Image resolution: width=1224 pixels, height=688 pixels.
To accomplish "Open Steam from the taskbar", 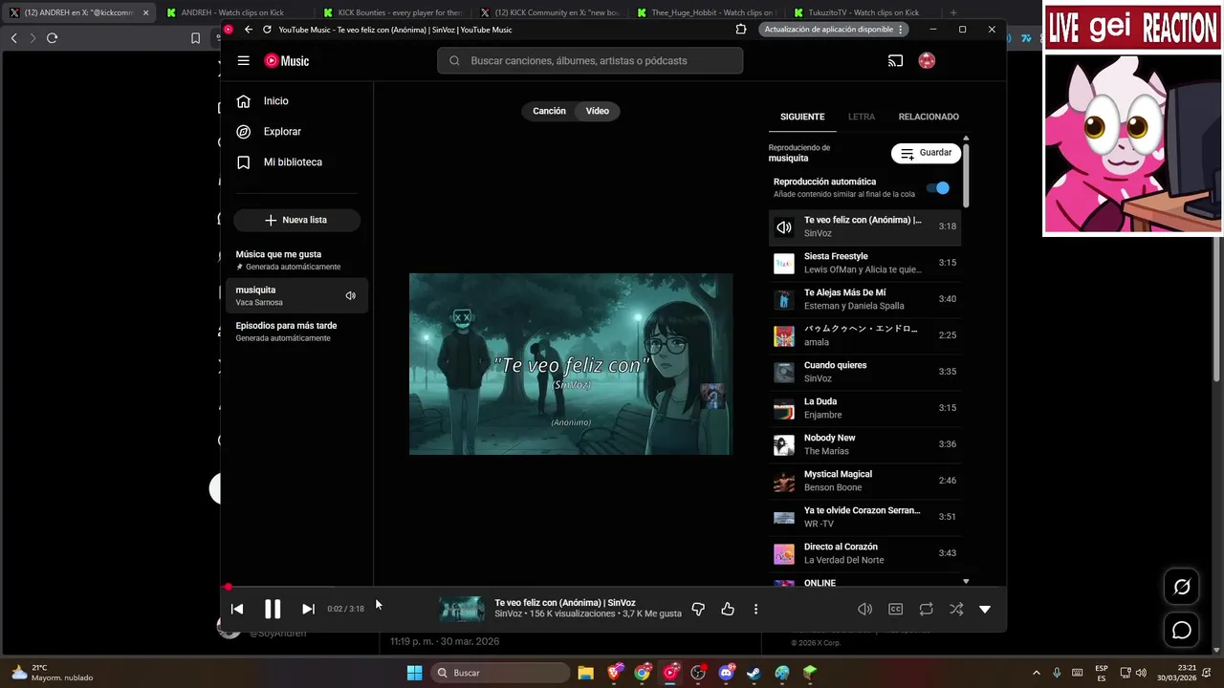I will coord(754,673).
